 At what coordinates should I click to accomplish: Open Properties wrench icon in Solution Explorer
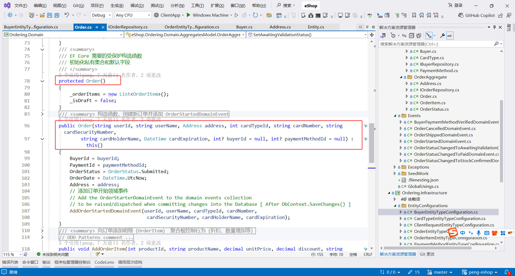[443, 35]
